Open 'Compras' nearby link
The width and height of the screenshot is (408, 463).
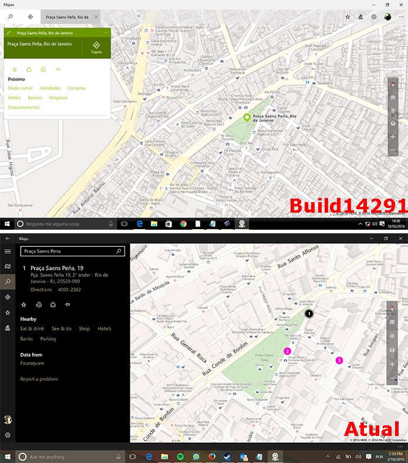pos(76,88)
